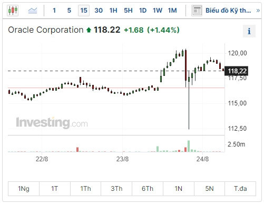The image size is (264, 204).
Task: Click the long-wick candle's lower shadow
Action: (x=189, y=105)
